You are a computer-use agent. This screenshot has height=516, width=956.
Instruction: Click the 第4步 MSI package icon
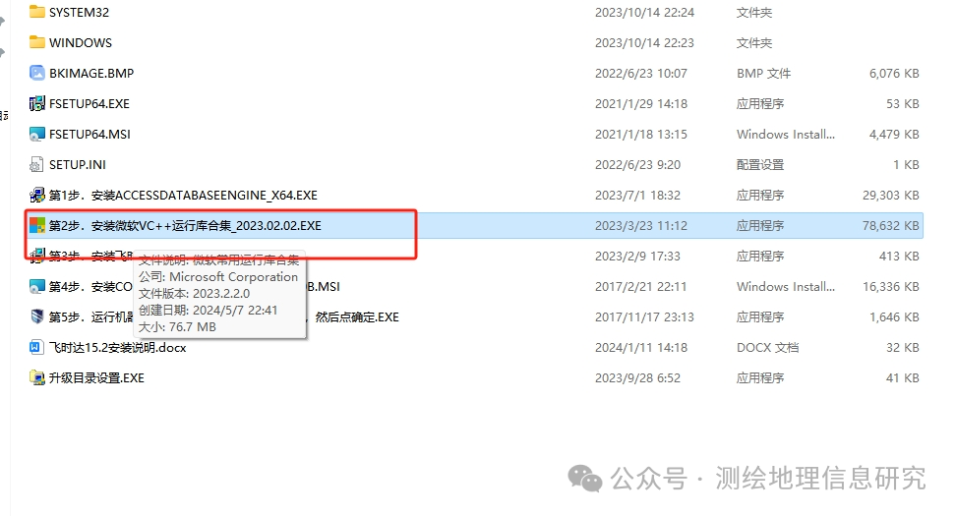(x=37, y=286)
